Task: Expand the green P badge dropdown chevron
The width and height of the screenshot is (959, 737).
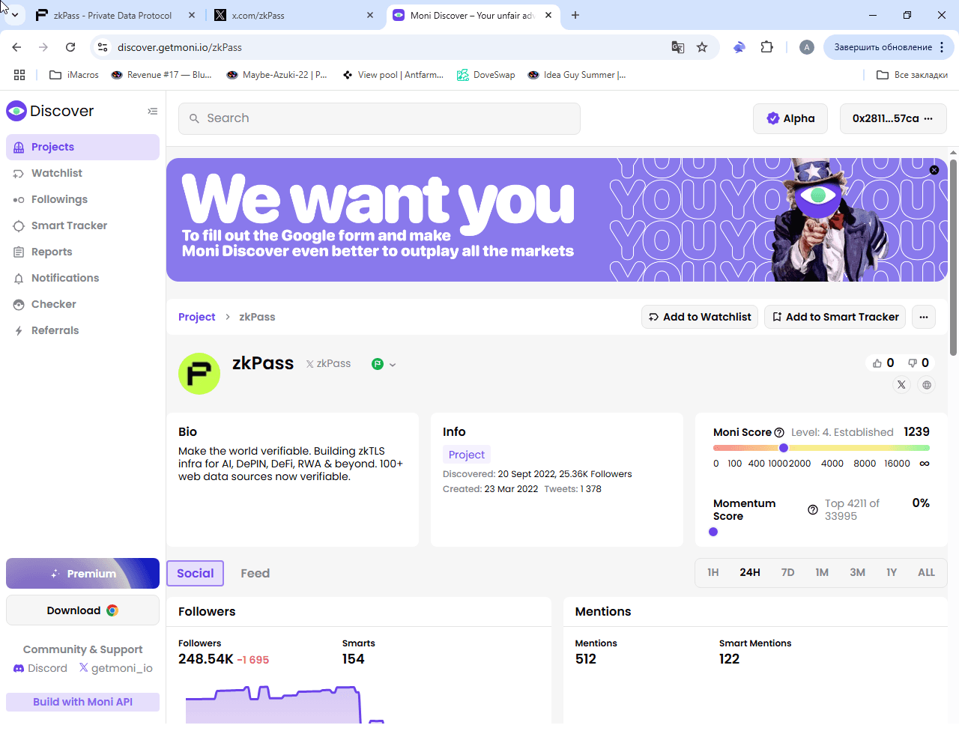Action: [x=392, y=365]
